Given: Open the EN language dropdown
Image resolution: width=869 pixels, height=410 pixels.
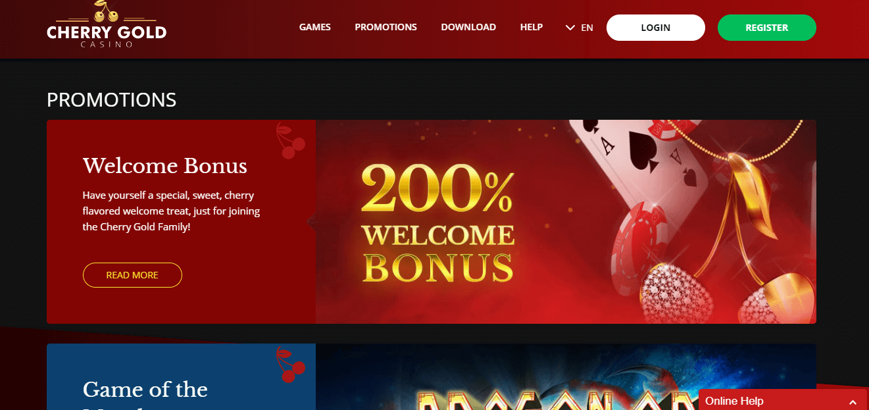Looking at the screenshot, I should [x=580, y=28].
